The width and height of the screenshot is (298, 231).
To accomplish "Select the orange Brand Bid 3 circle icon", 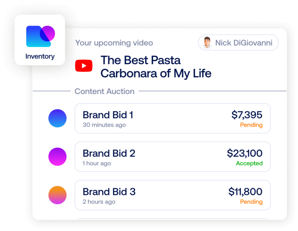I will (x=57, y=195).
